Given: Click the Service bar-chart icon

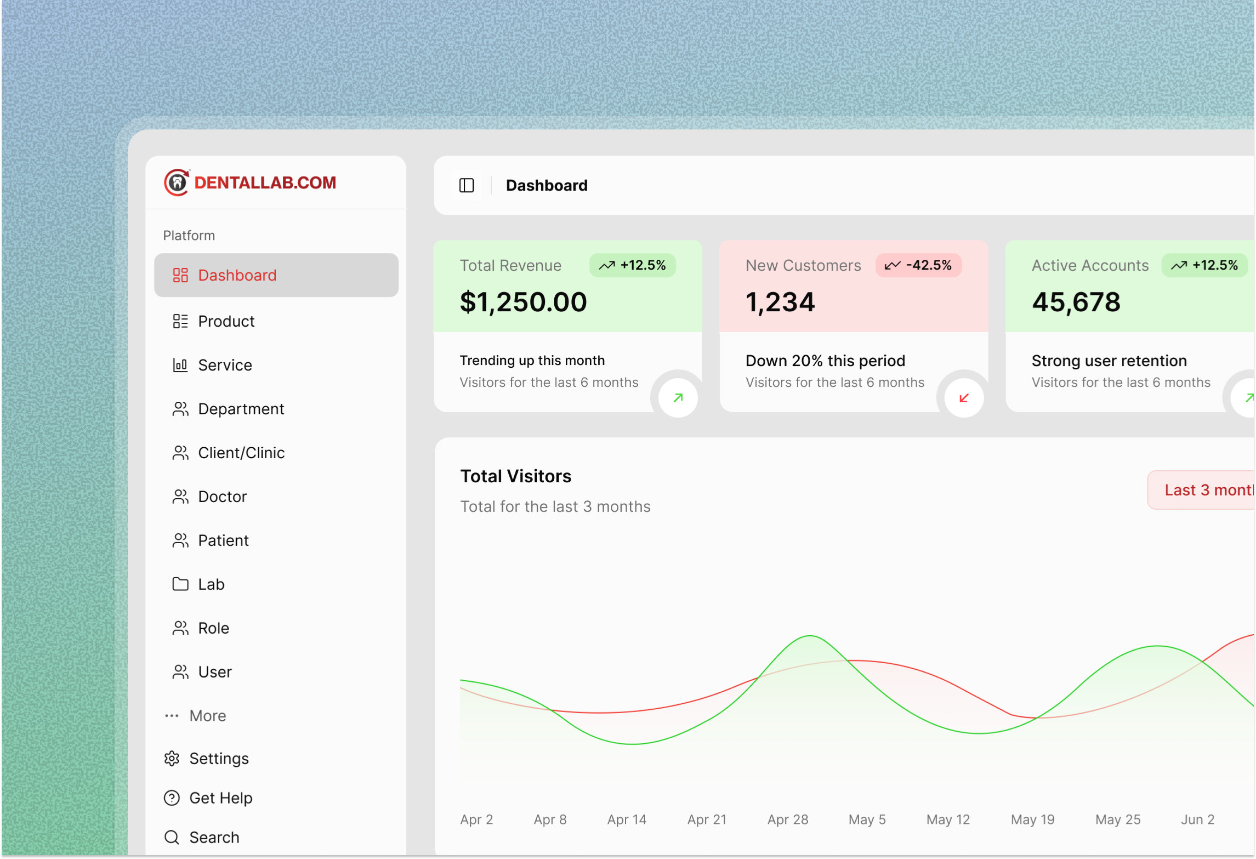Looking at the screenshot, I should [180, 365].
